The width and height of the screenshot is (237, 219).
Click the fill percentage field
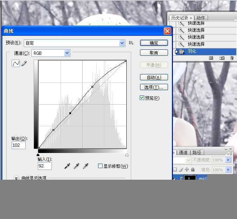tap(219, 170)
